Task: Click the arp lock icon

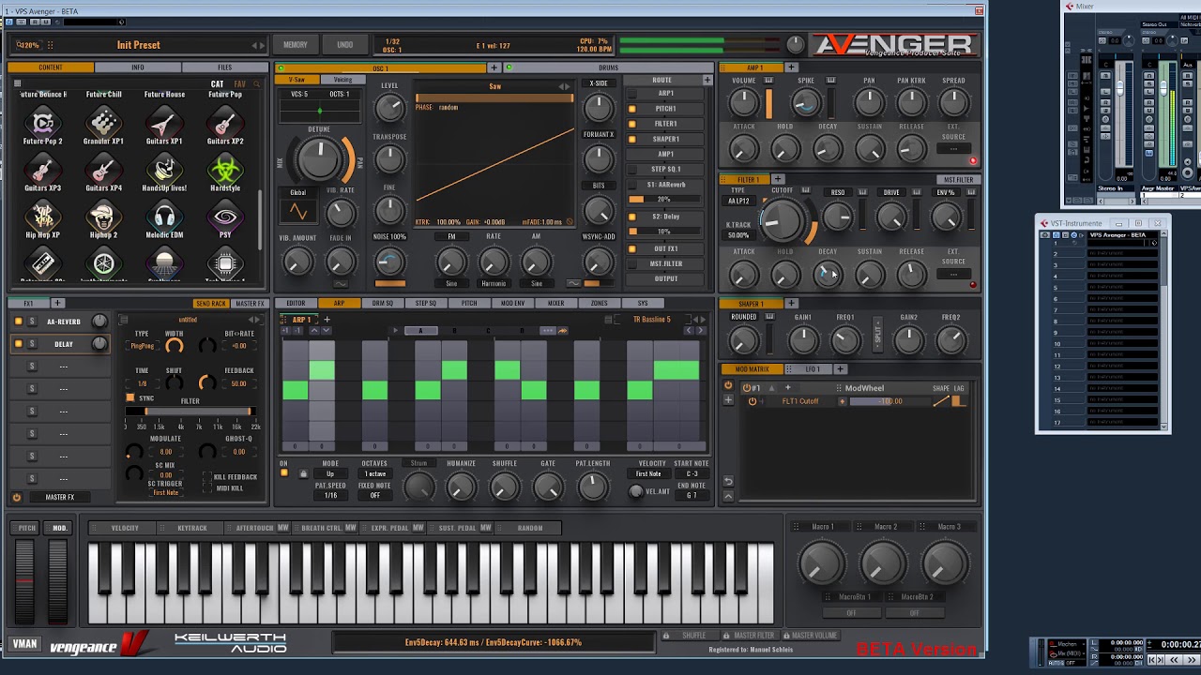Action: (x=303, y=474)
